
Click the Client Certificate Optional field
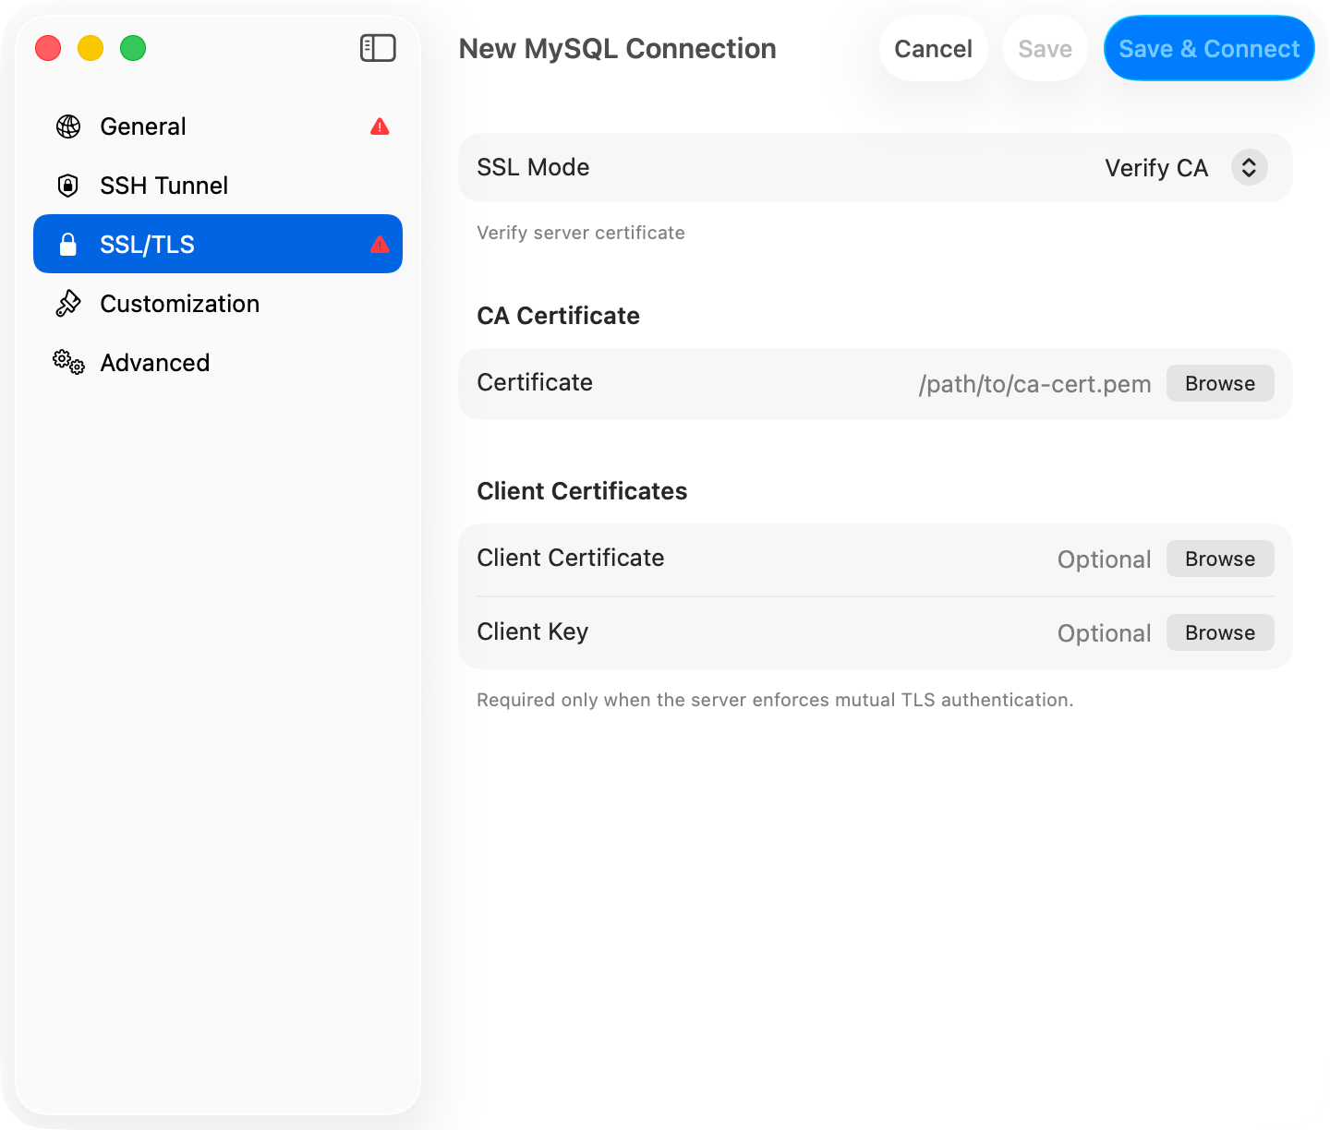coord(1104,559)
